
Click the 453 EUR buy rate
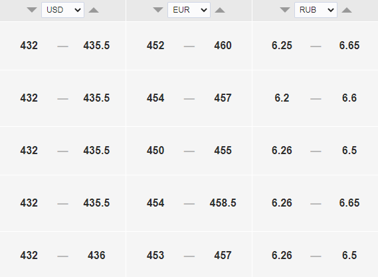tap(155, 255)
